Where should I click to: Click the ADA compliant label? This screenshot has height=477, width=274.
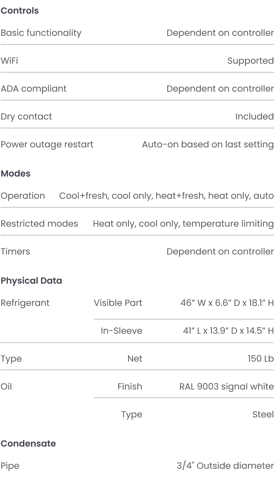(34, 89)
